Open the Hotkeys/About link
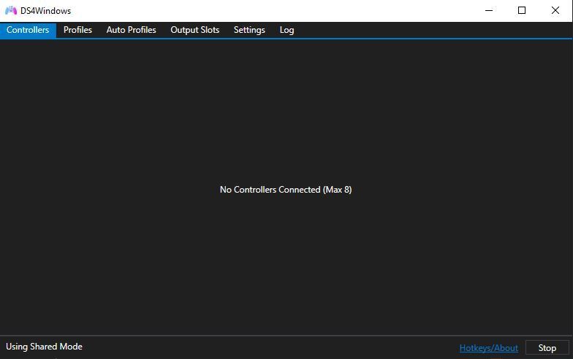This screenshot has height=359, width=573. (488, 348)
